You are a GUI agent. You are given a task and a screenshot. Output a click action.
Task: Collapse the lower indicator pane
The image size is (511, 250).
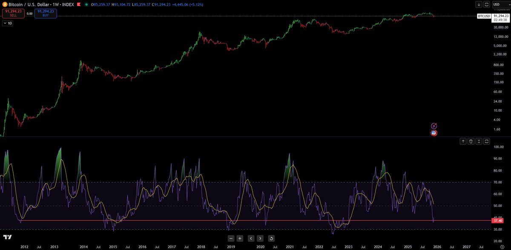click(479, 141)
